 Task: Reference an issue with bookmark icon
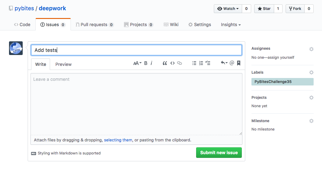point(239,63)
